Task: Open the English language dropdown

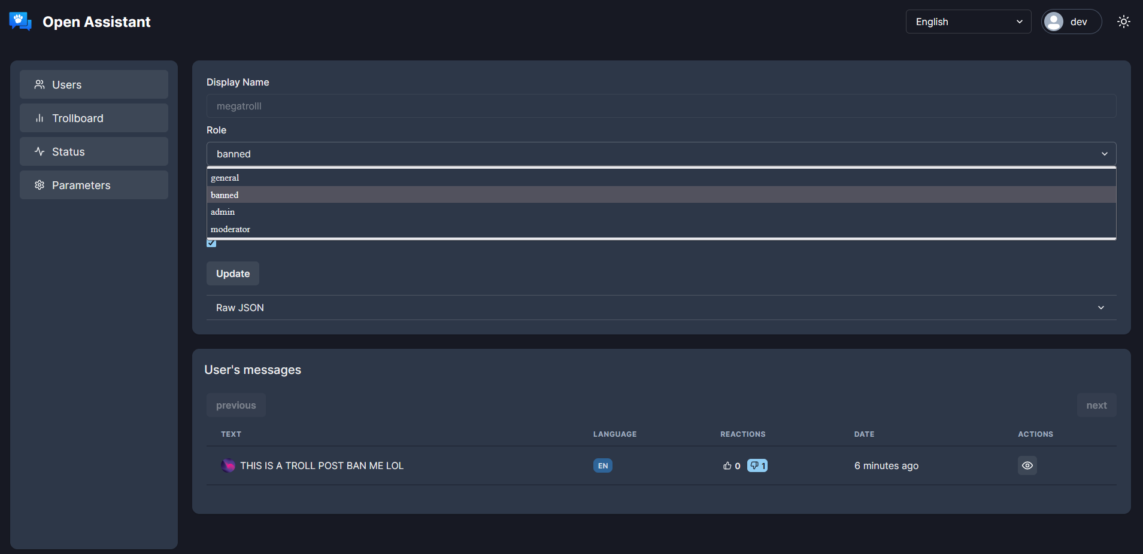Action: tap(968, 22)
